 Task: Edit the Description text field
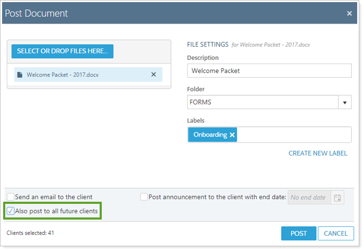click(269, 71)
